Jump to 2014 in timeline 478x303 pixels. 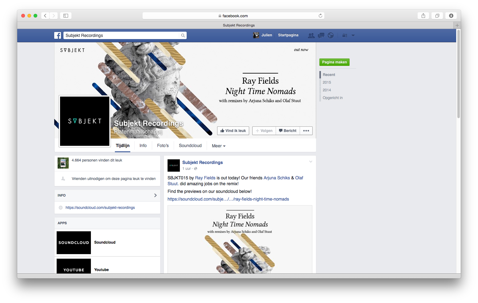[327, 90]
